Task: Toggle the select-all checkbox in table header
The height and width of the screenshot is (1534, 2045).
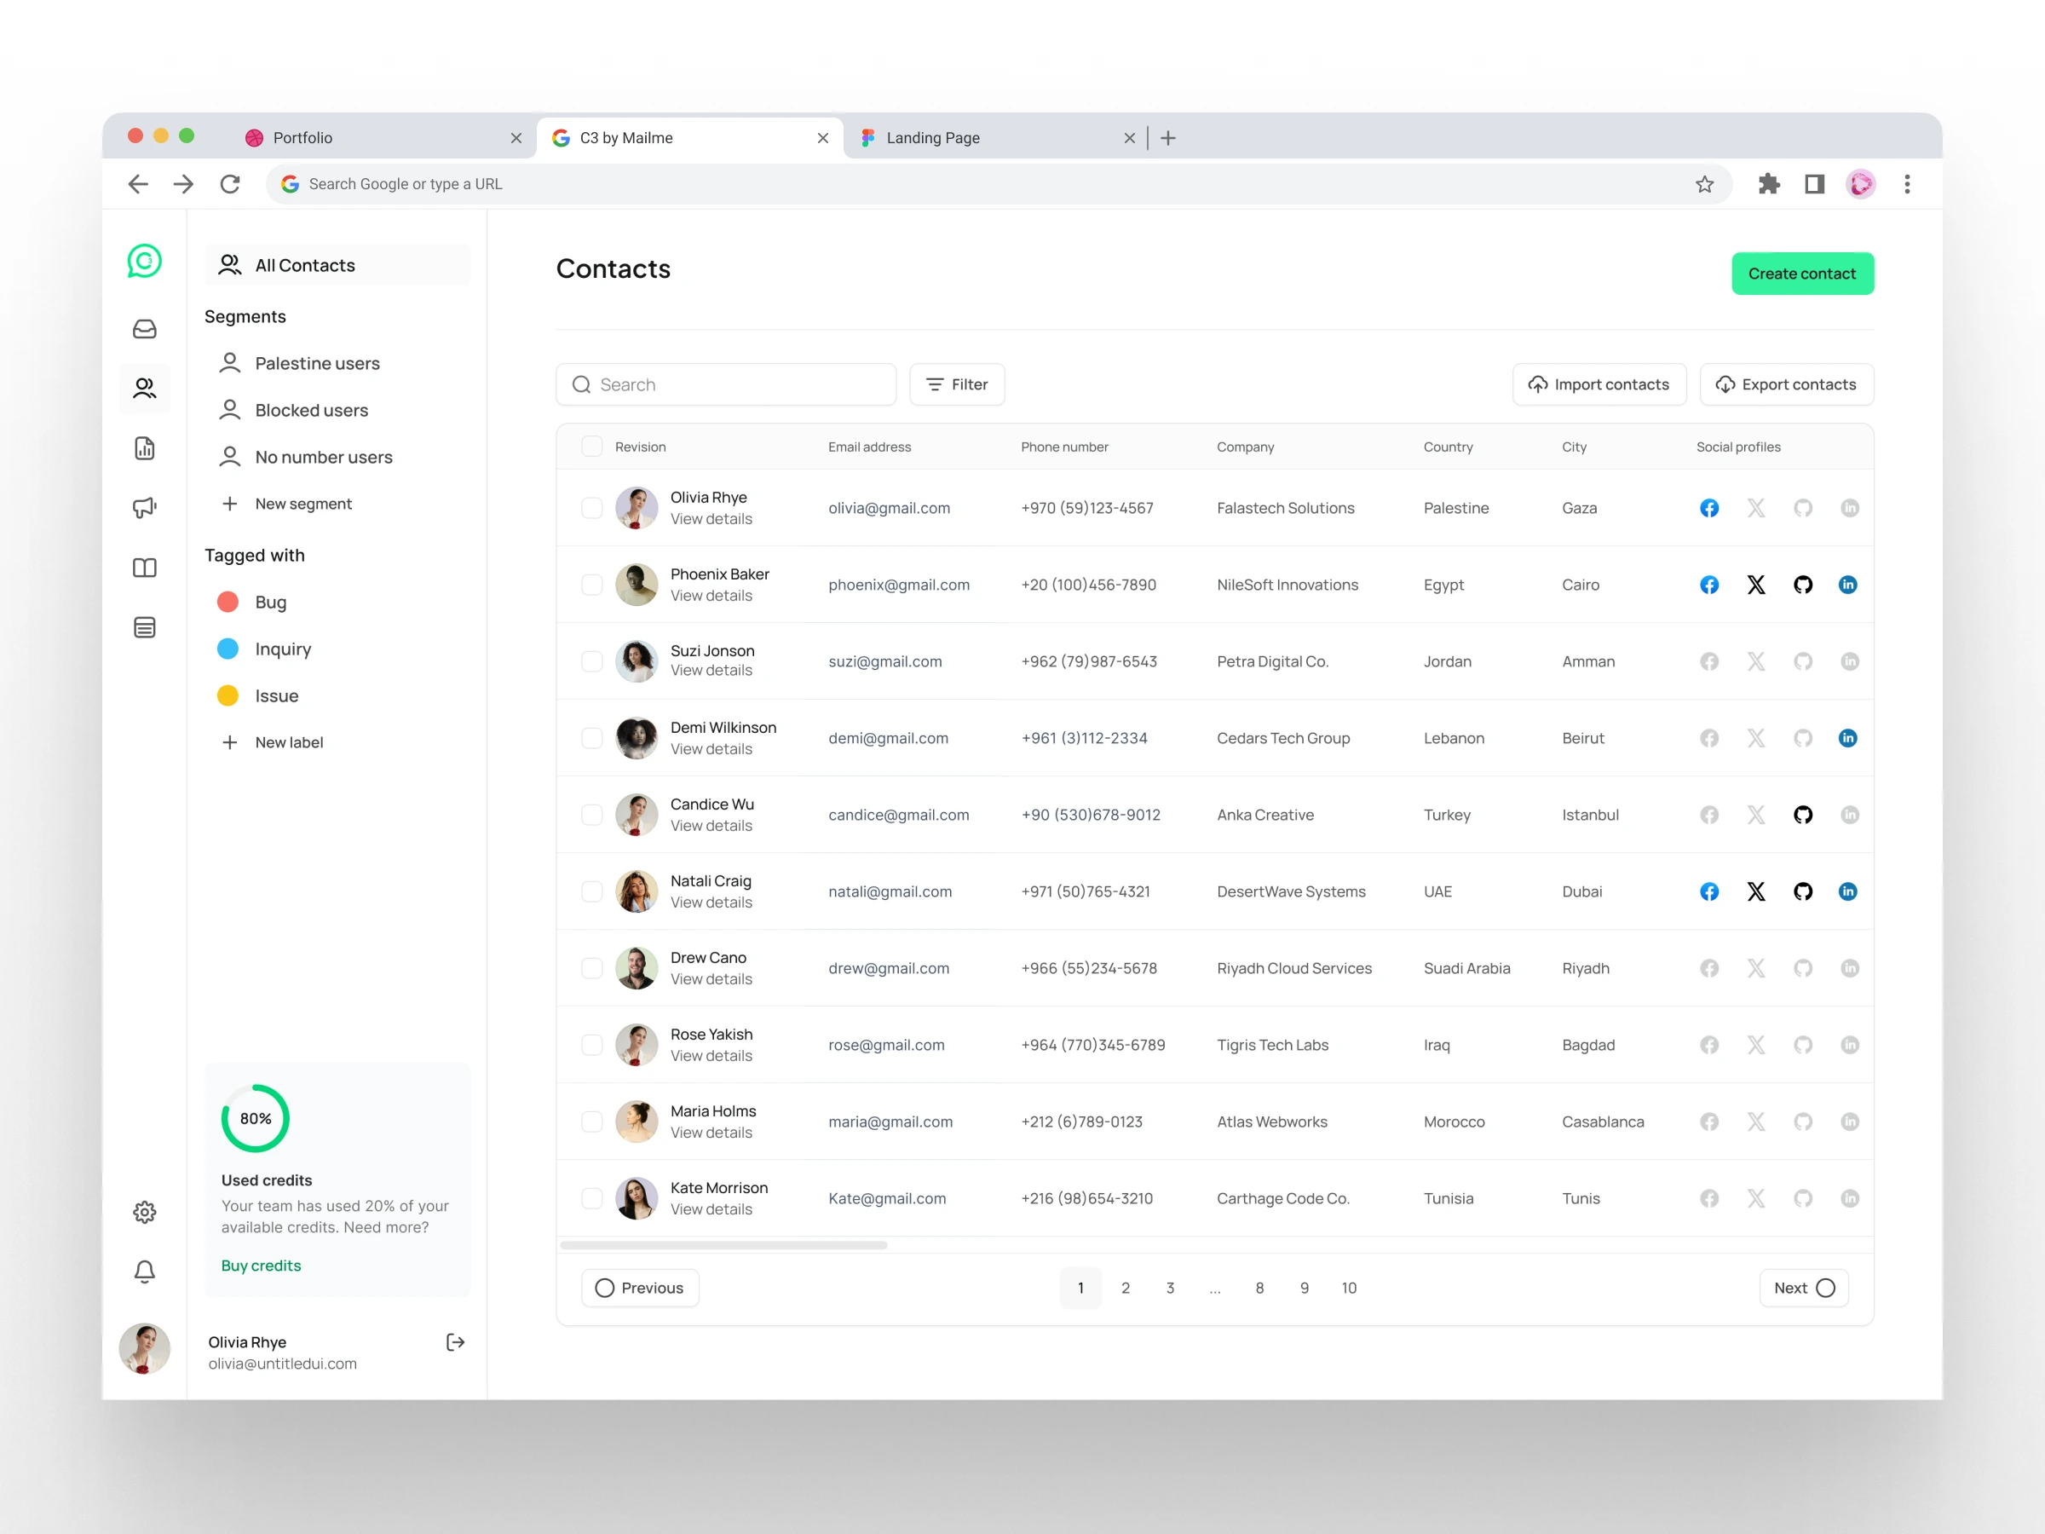Action: (x=591, y=446)
